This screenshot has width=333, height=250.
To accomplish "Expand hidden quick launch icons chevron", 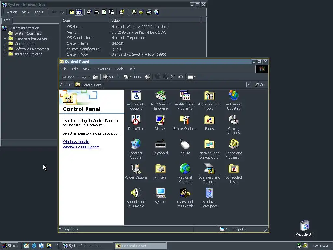I will [x=56, y=245].
